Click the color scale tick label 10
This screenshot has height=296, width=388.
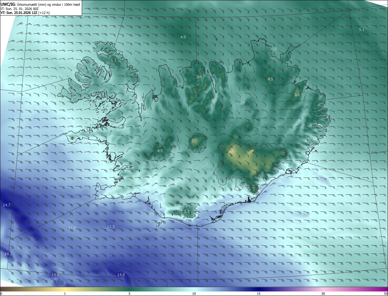click(194, 294)
